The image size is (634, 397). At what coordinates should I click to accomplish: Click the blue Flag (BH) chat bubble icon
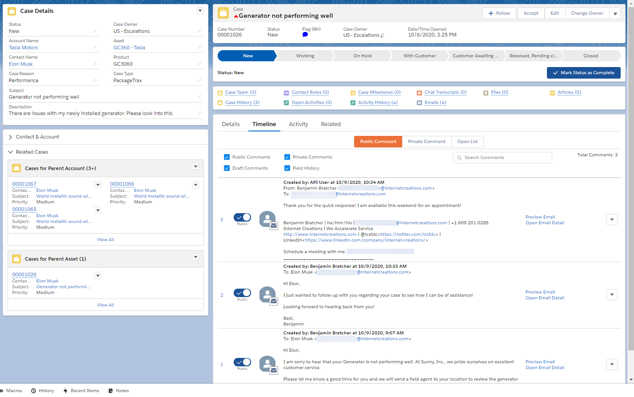pyautogui.click(x=305, y=35)
